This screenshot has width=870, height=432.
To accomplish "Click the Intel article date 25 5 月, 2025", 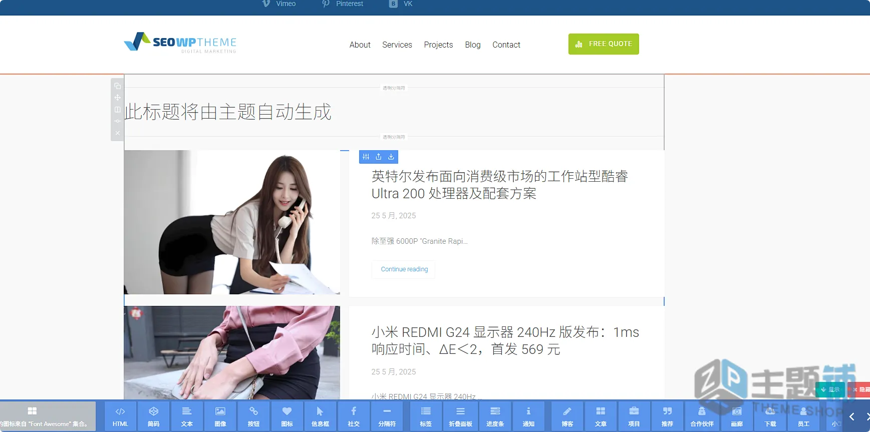I will click(x=394, y=216).
